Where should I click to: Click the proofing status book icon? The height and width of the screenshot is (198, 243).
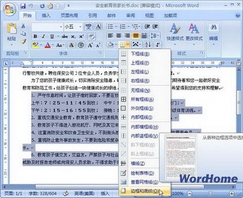point(66,194)
